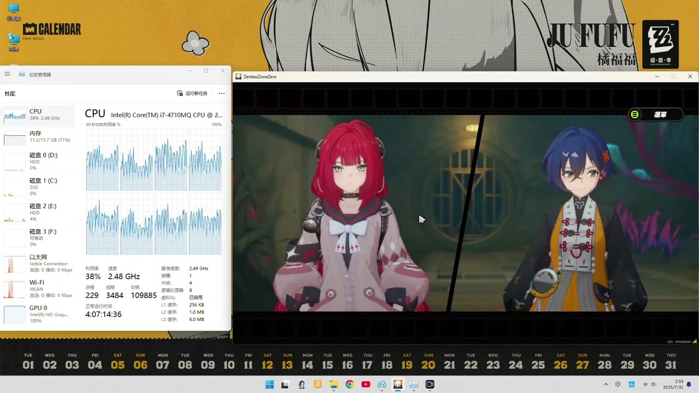Open the notification bell icon
The image size is (699, 393).
(x=689, y=384)
